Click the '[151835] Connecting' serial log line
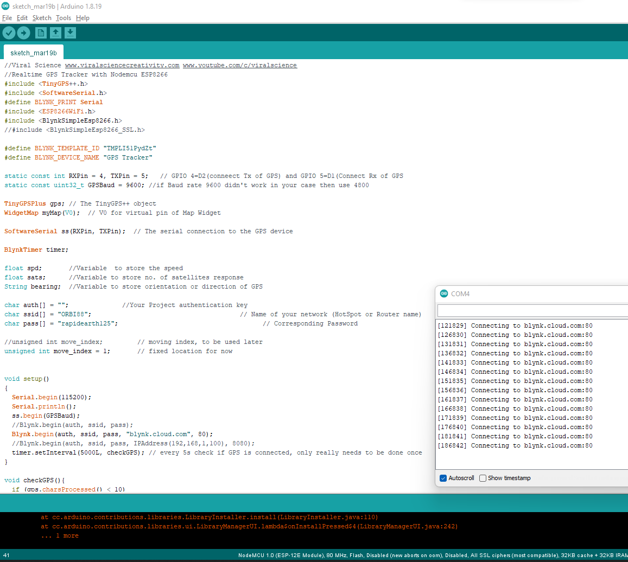The image size is (628, 562). coord(515,381)
